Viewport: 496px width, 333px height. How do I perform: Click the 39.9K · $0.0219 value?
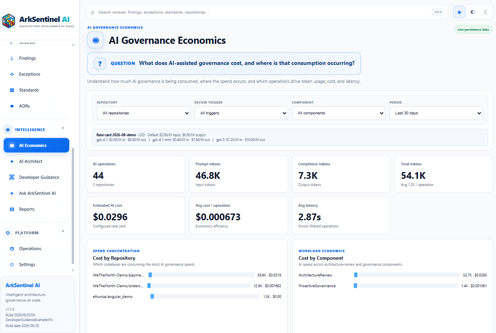(x=269, y=275)
